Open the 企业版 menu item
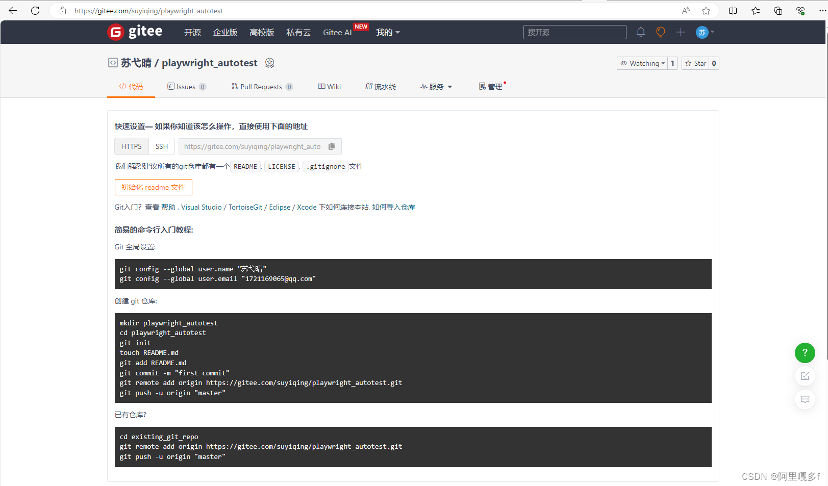 pos(225,32)
